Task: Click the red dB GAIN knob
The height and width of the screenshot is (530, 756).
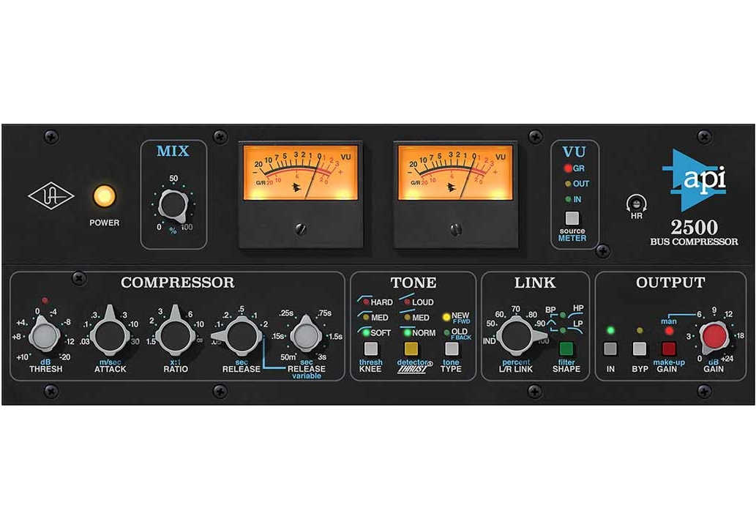Action: coord(714,336)
